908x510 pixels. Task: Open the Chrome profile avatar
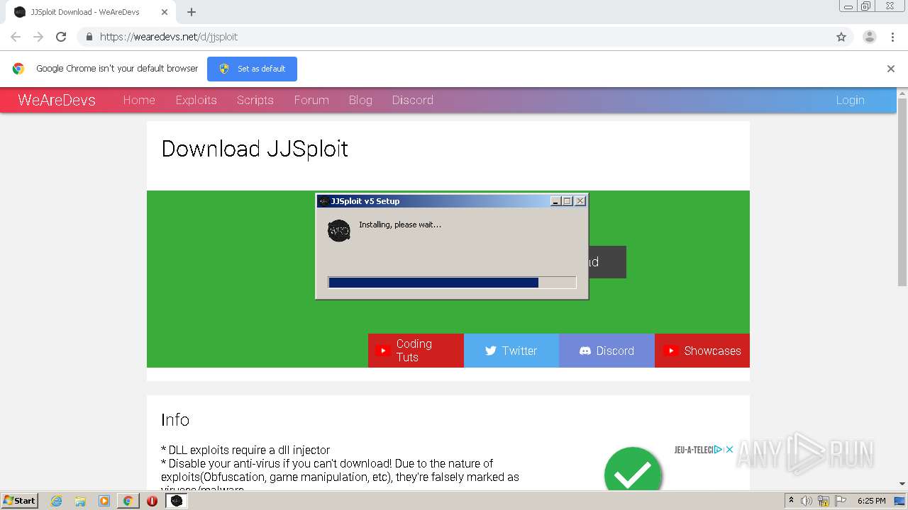869,37
